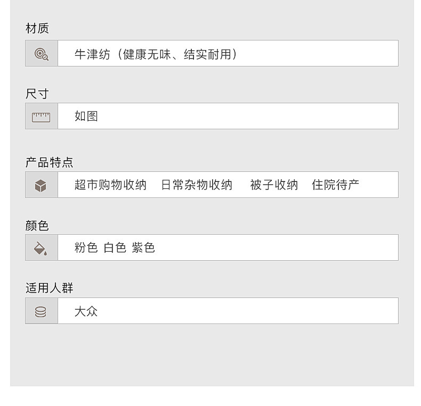The height and width of the screenshot is (406, 421).
Task: Choose the 白色 color option
Action: [115, 248]
